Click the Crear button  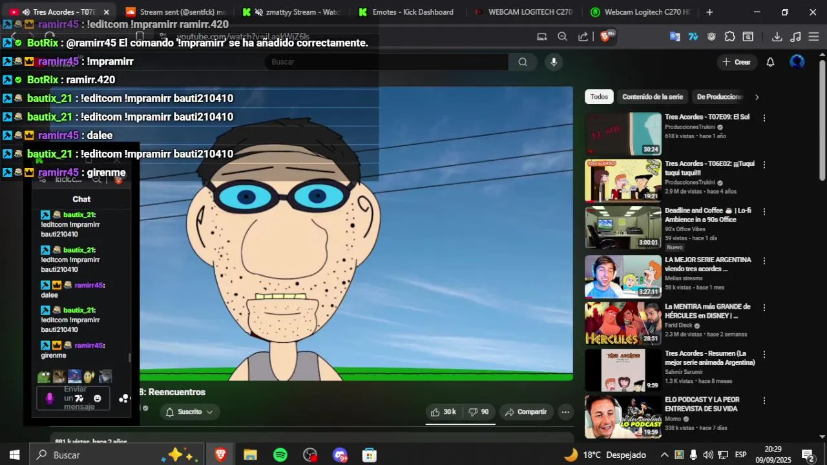[737, 62]
